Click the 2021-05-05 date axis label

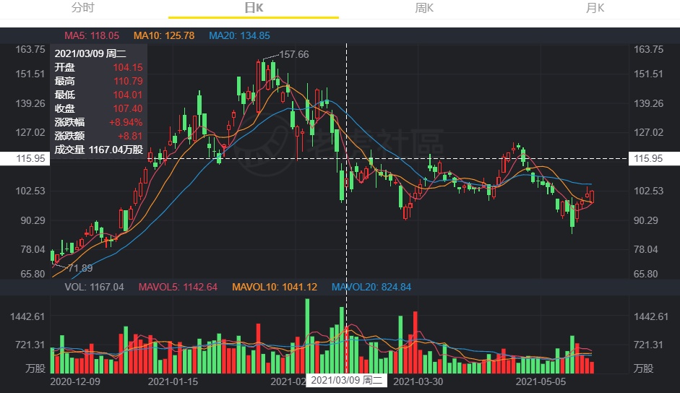click(x=541, y=381)
